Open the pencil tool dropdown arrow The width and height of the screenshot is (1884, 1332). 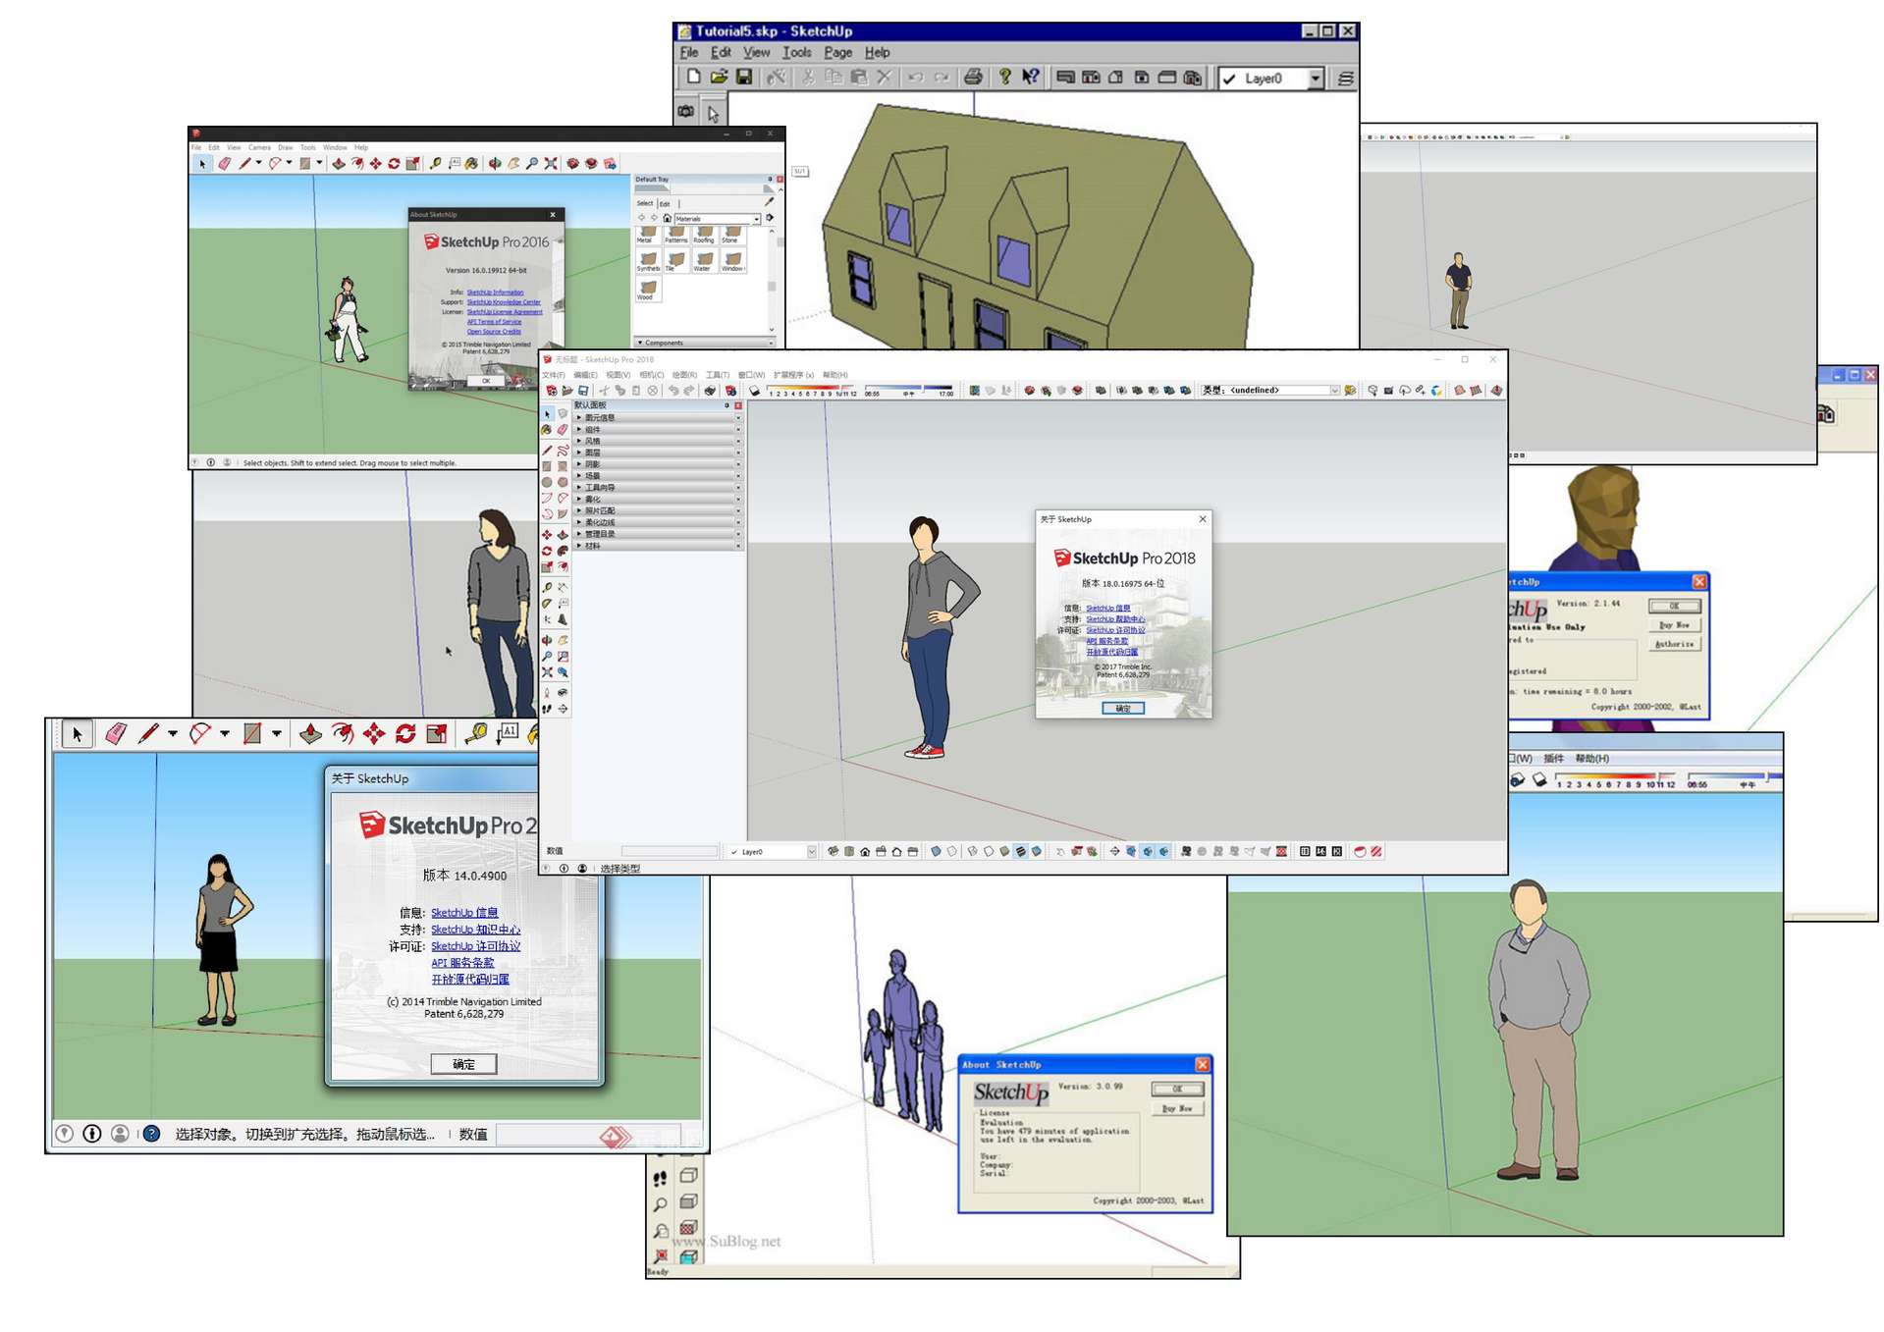point(173,733)
